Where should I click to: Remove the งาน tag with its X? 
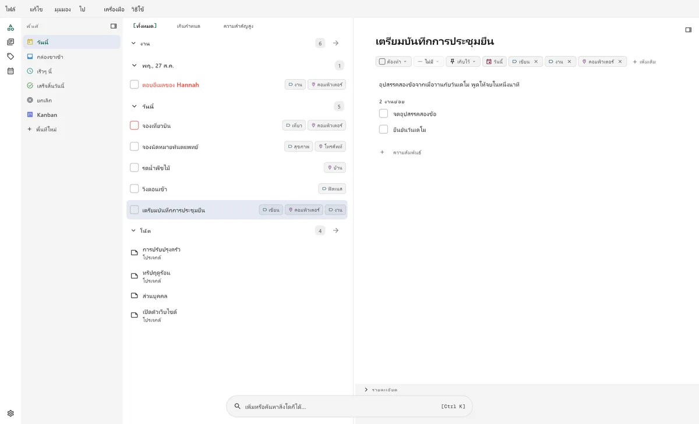(569, 62)
